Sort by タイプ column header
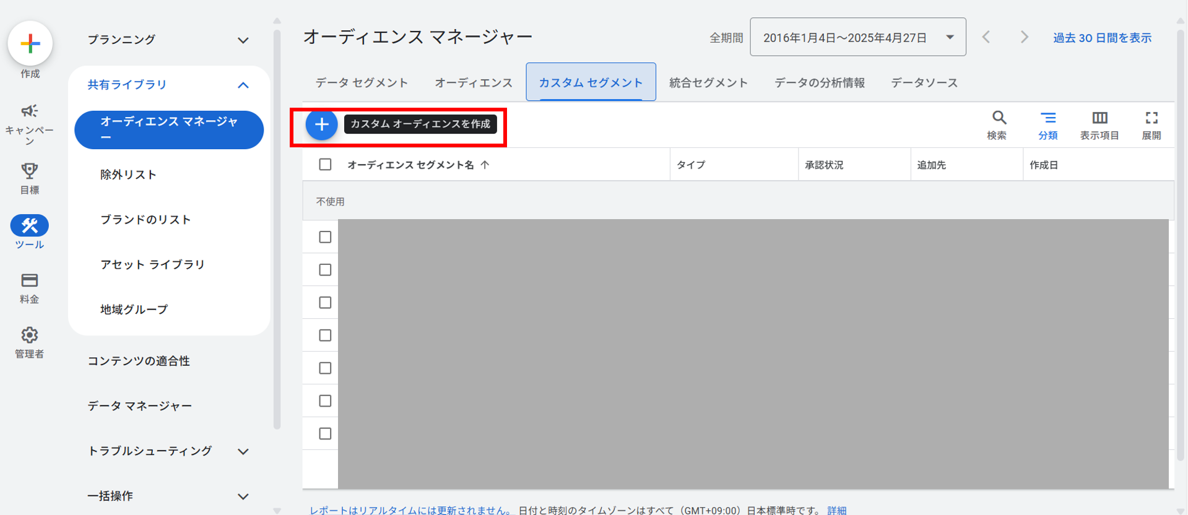 coord(691,165)
